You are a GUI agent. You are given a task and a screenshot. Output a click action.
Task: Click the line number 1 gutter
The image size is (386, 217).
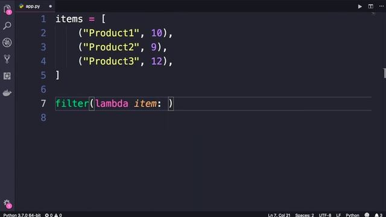pos(43,19)
